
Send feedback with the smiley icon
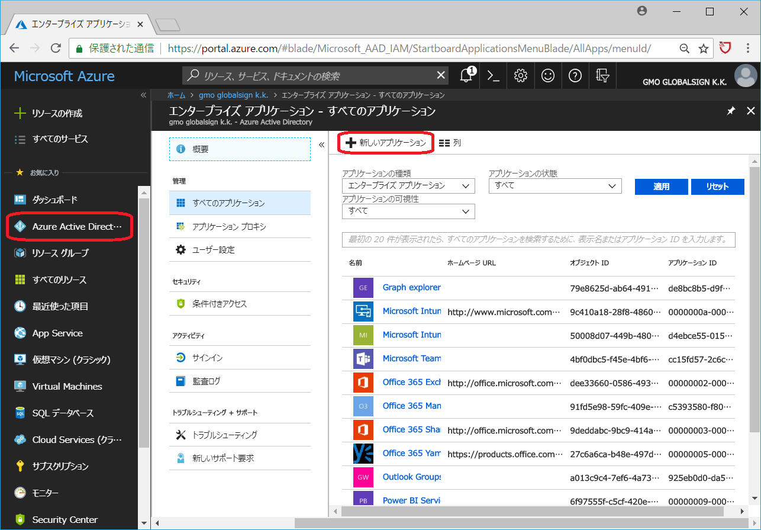click(x=548, y=76)
